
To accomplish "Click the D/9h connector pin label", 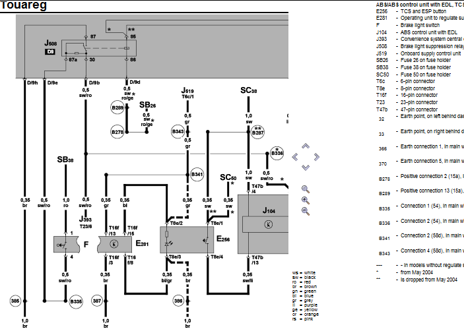I will point(32,83).
